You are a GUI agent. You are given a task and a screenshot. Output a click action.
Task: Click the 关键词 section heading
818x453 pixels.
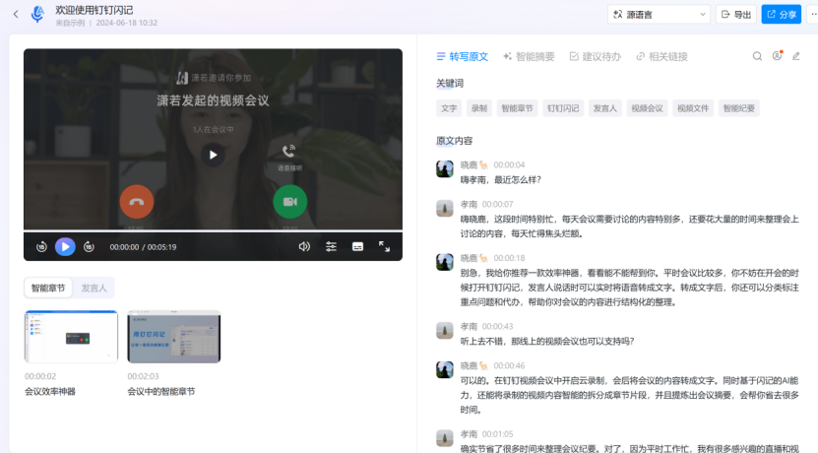[450, 83]
